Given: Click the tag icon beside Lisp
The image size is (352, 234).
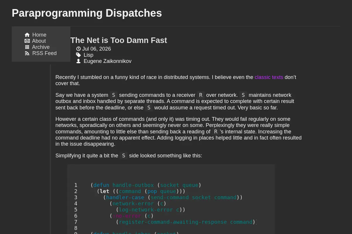Looking at the screenshot, I should pos(78,55).
